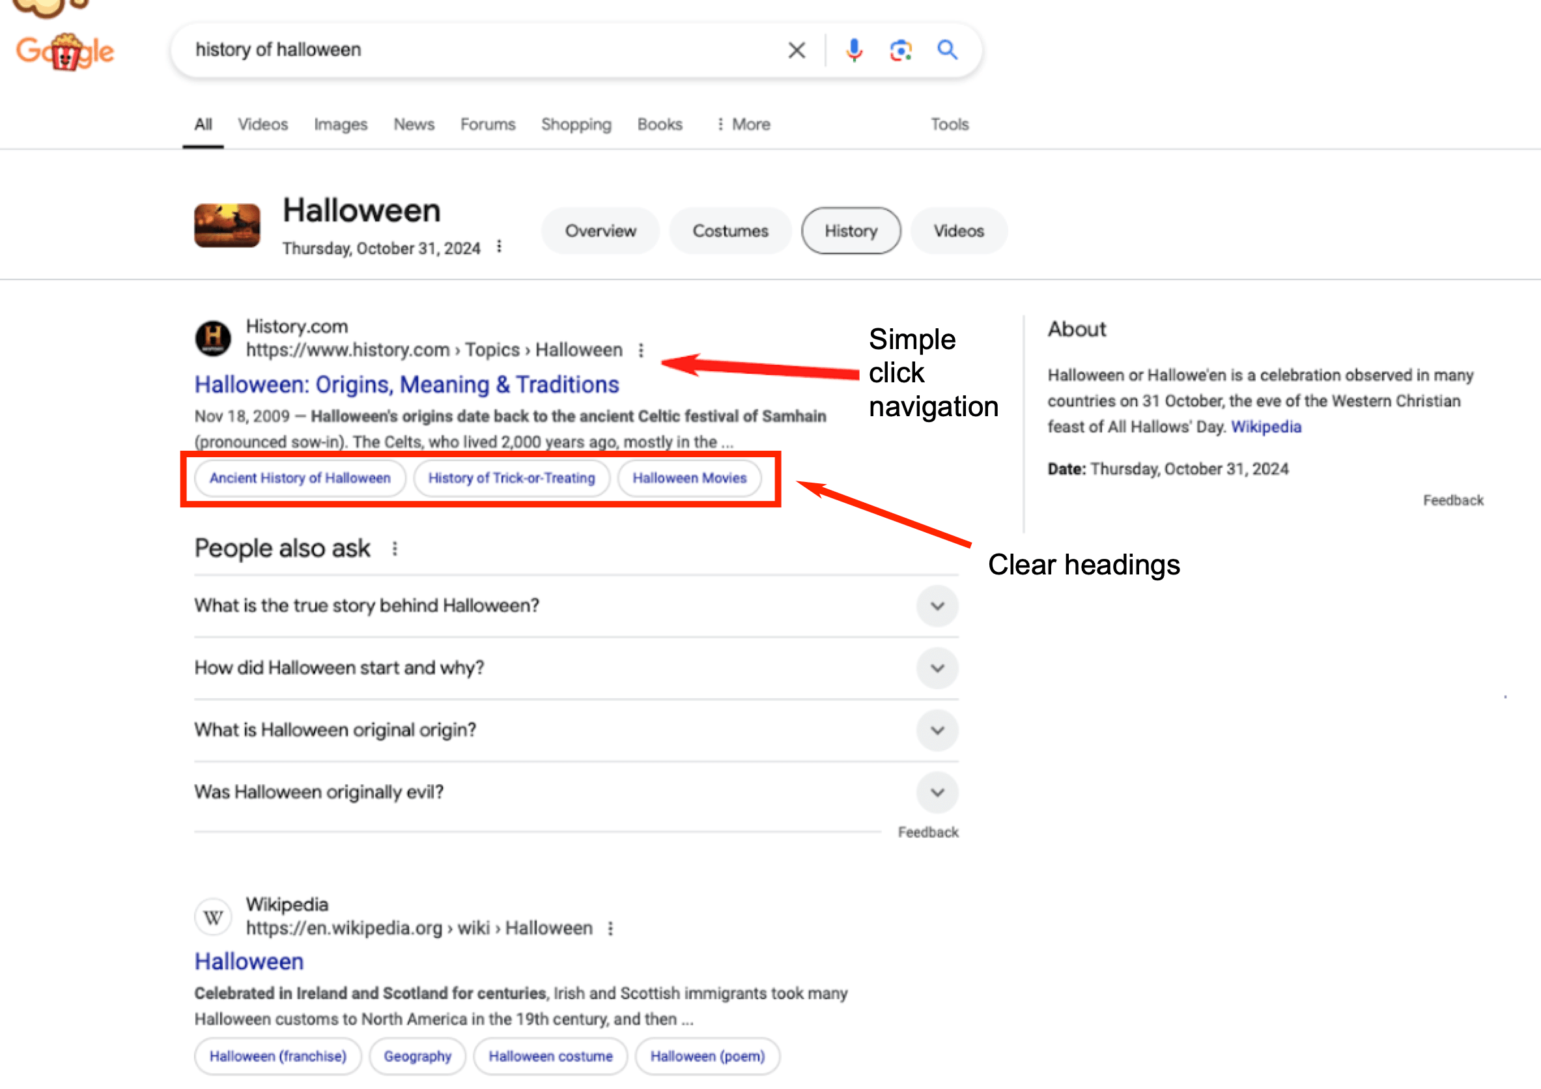Switch to the News search tab
Viewport: 1541px width, 1089px height.
pyautogui.click(x=414, y=124)
